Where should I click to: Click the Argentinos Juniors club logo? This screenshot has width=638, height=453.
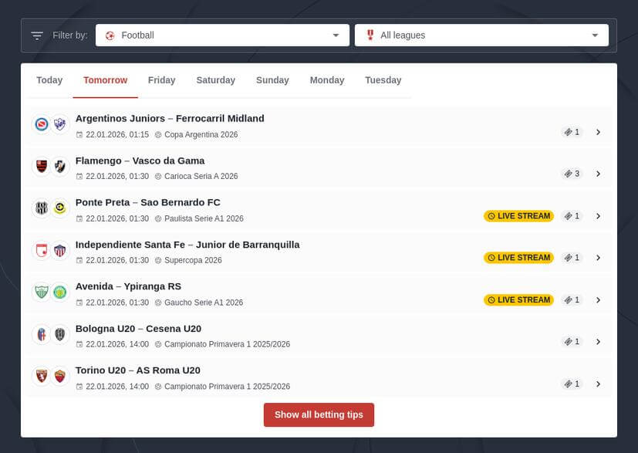pyautogui.click(x=42, y=124)
